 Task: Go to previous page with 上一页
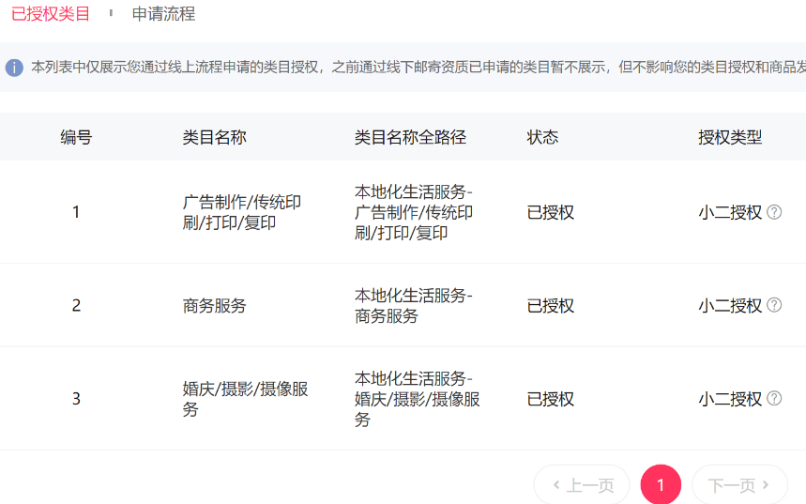(582, 485)
